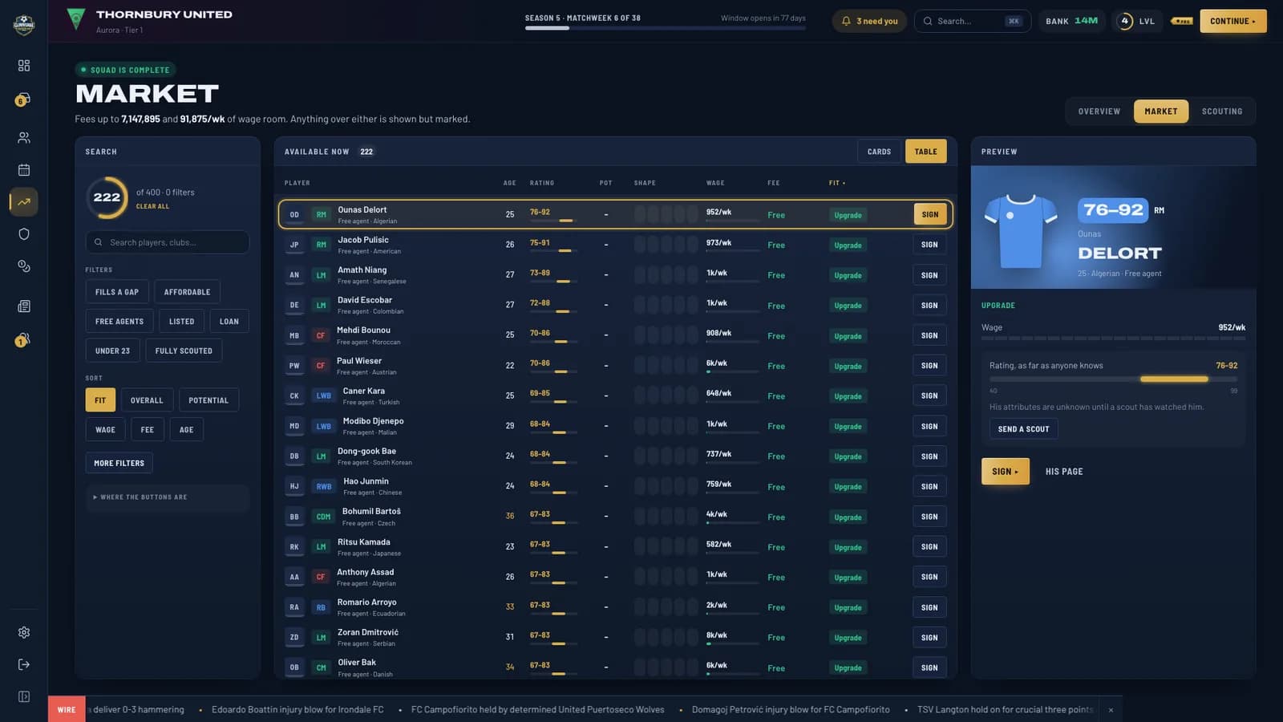Viewport: 1283px width, 722px height.
Task: Open the shield icon in sidebar
Action: pos(24,234)
